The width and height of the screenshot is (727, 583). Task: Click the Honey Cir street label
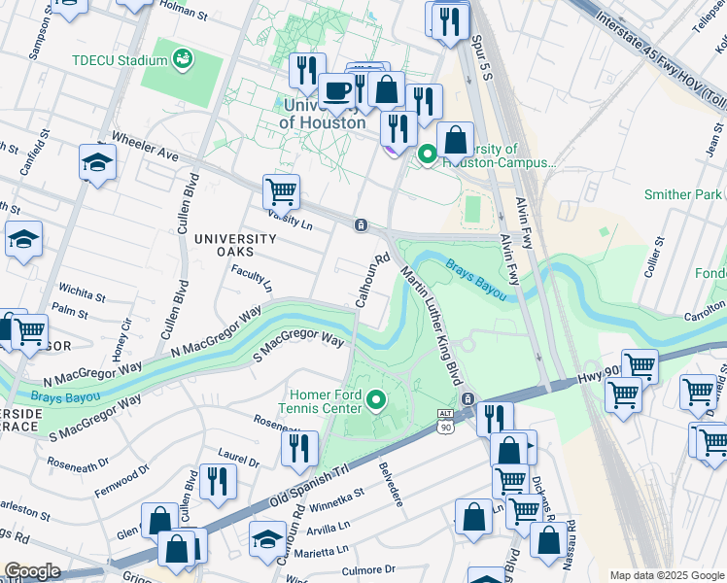coord(122,340)
